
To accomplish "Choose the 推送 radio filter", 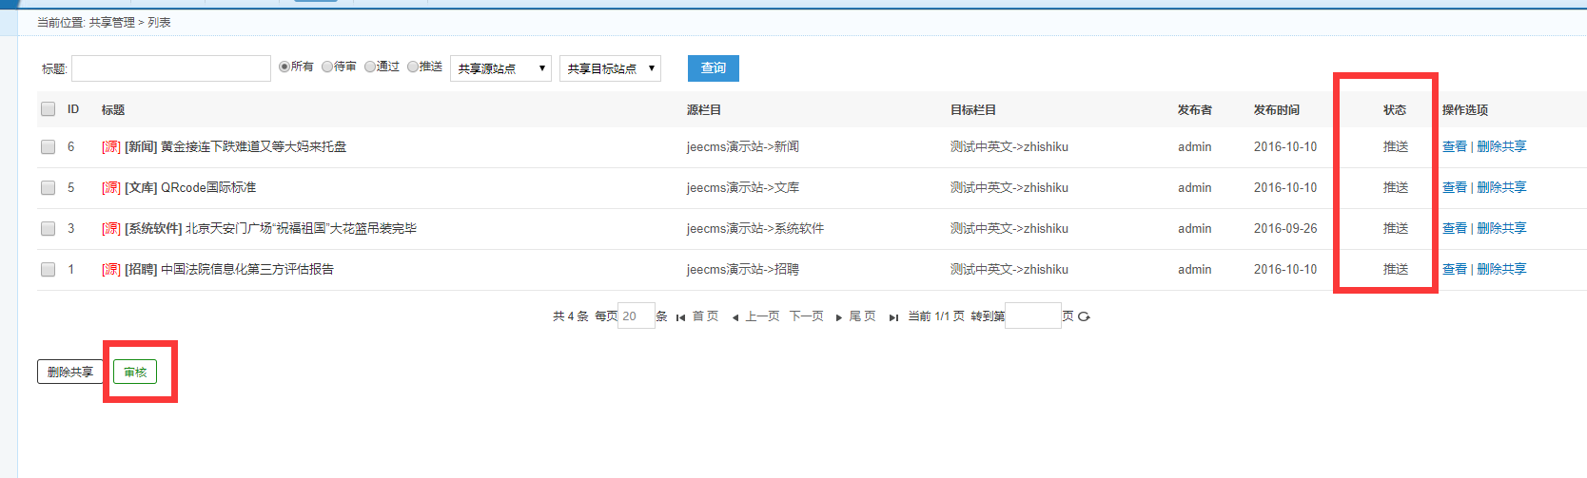I will click(413, 67).
